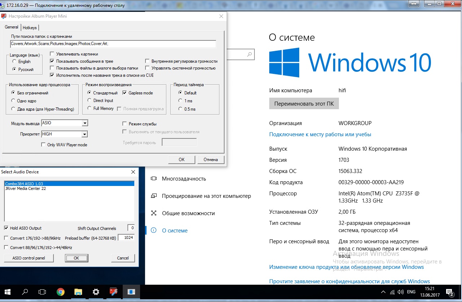Switch to the General tab

pyautogui.click(x=12, y=27)
